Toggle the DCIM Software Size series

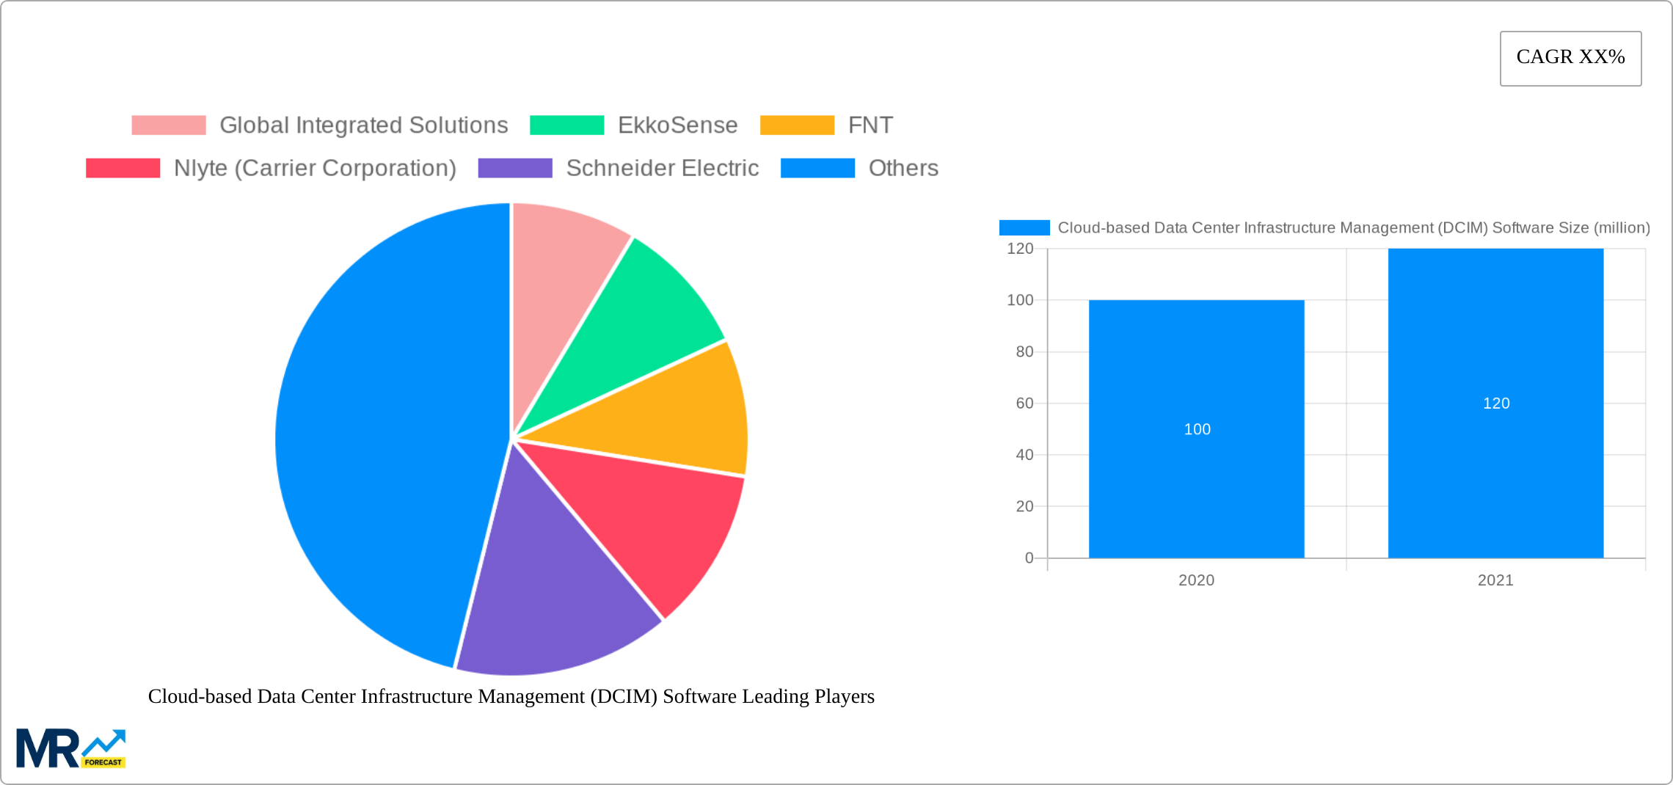(x=1024, y=227)
